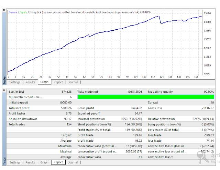Screen dimensions: 220x170
Task: Open Journal tab in upper Tester panel
Action: (73, 82)
